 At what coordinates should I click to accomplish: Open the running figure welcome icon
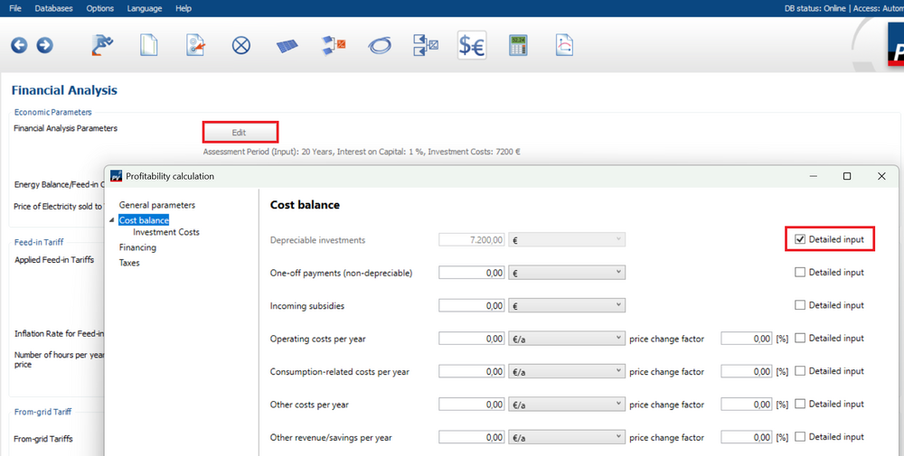click(x=102, y=45)
